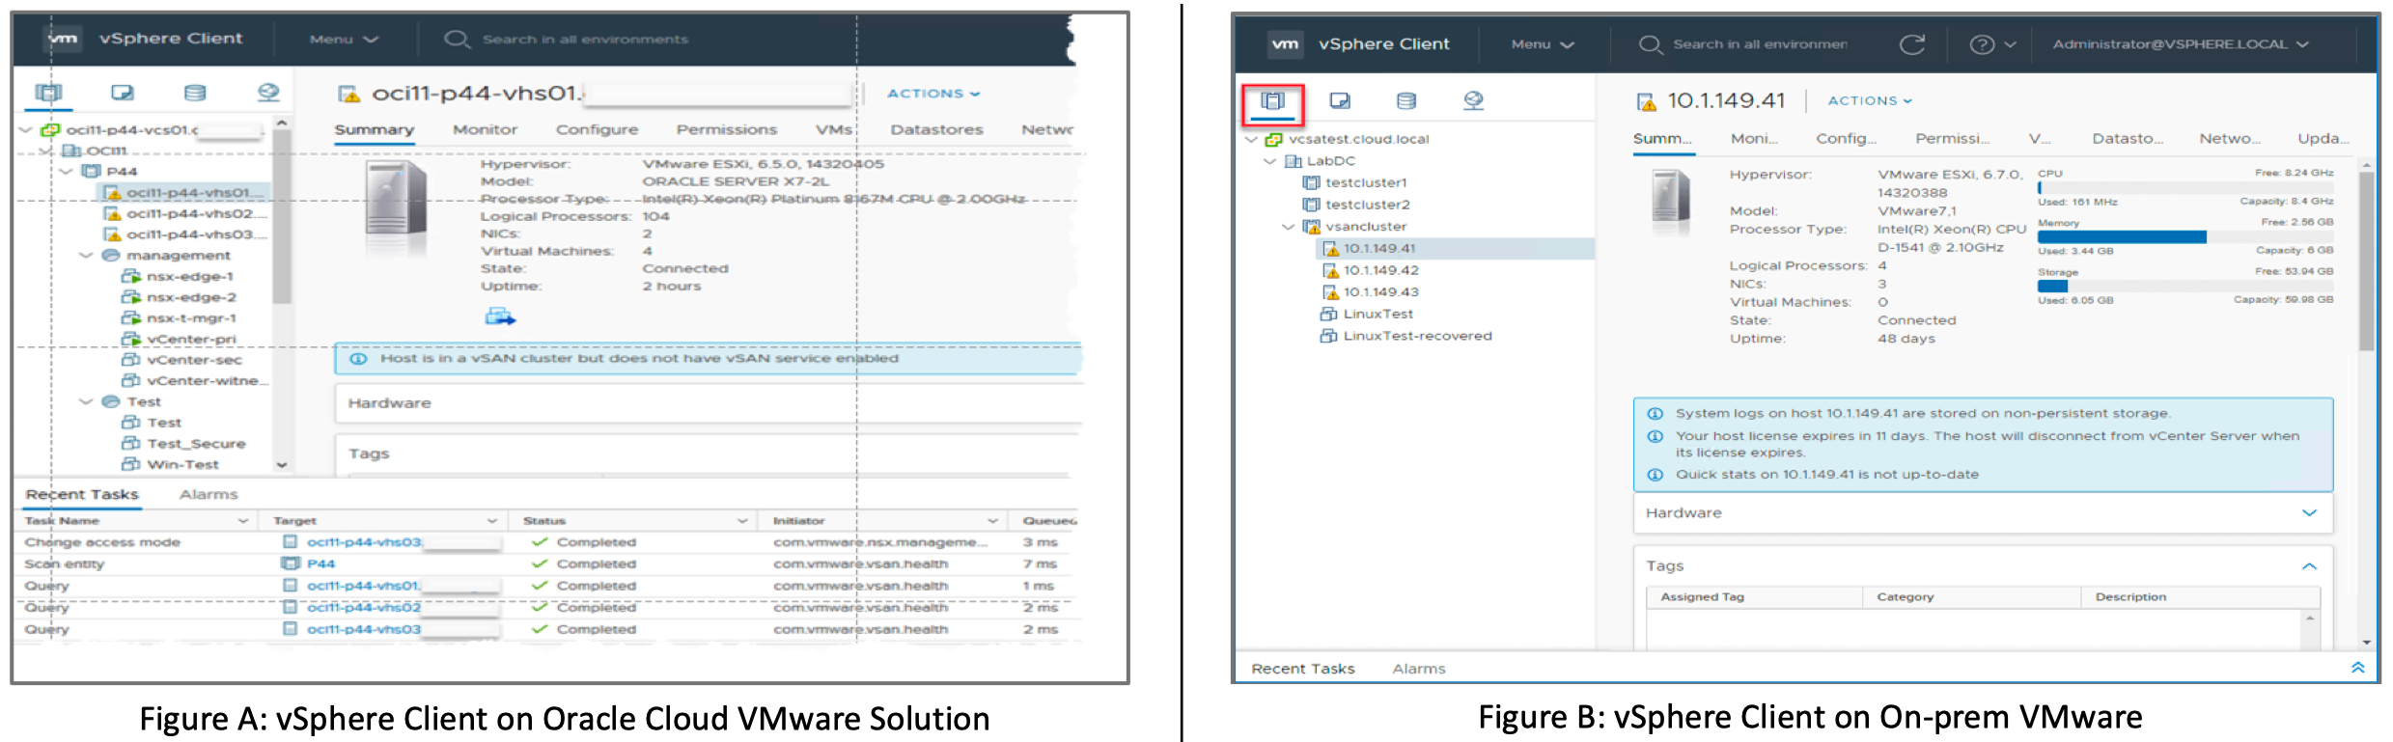Switch to Datastores tab in Figure A
2393x742 pixels.
(936, 129)
